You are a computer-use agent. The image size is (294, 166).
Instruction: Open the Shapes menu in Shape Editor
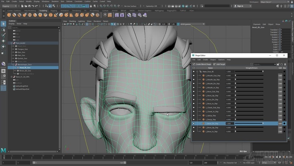point(213,60)
